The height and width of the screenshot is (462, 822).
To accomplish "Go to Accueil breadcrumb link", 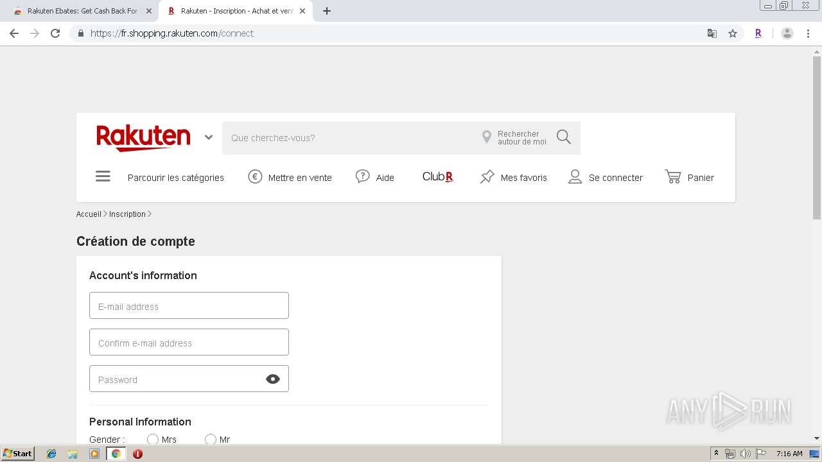I will (89, 214).
